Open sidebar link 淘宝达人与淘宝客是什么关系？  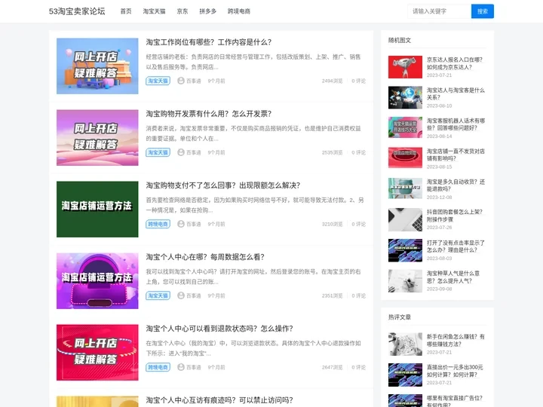(x=456, y=93)
